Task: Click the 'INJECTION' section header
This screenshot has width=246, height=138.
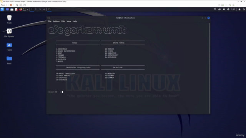Action: (118, 67)
